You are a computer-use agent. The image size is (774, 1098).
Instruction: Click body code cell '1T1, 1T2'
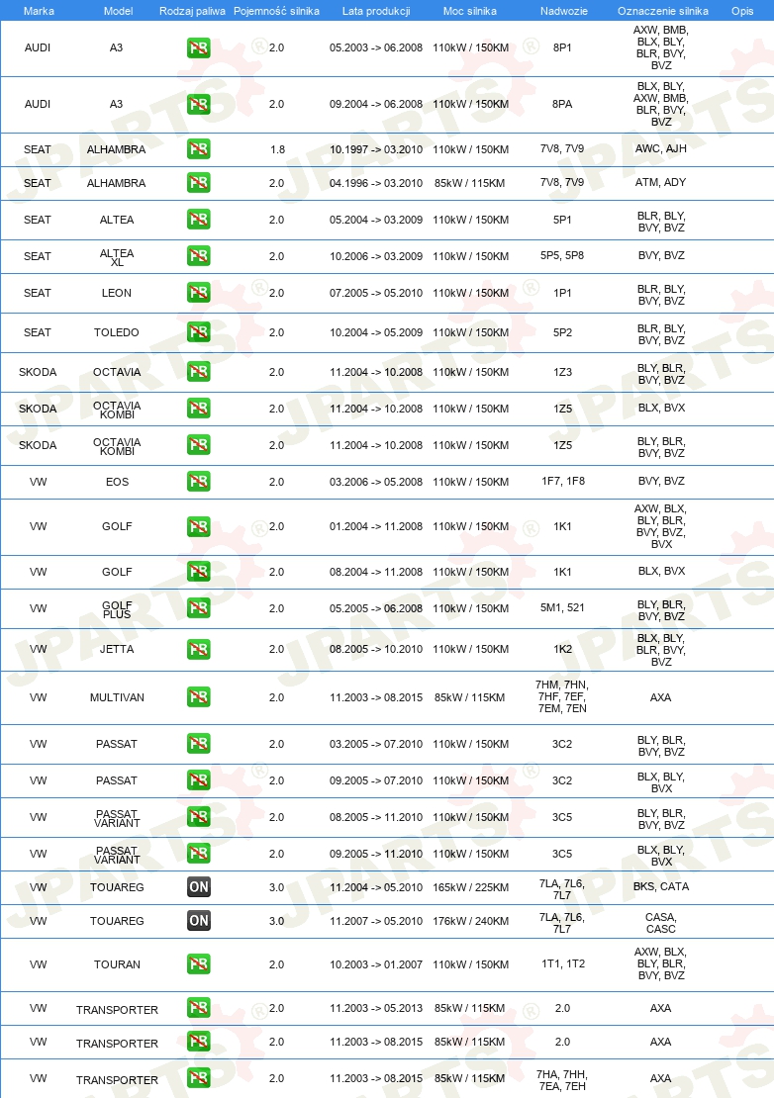[x=563, y=964]
